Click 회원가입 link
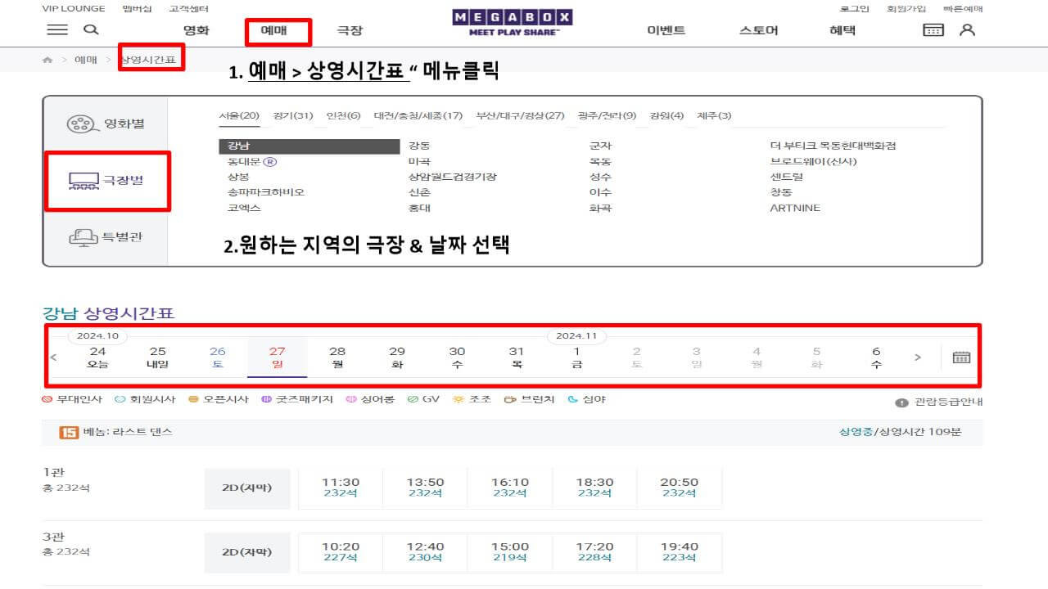 coord(906,9)
